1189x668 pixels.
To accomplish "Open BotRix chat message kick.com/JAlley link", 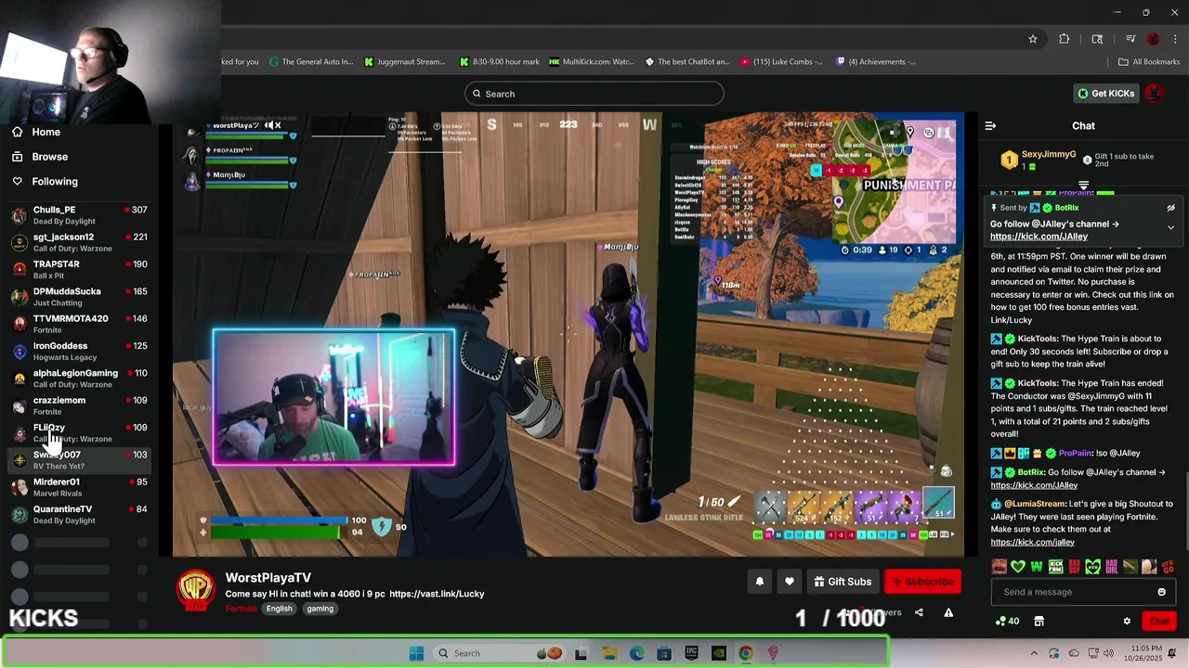I will coord(1034,485).
